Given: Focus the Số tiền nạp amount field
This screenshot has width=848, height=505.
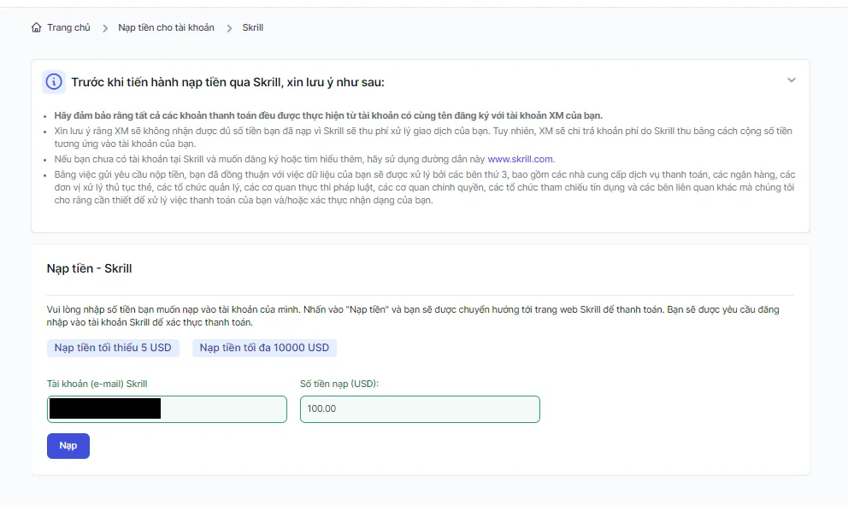Looking at the screenshot, I should tap(420, 409).
